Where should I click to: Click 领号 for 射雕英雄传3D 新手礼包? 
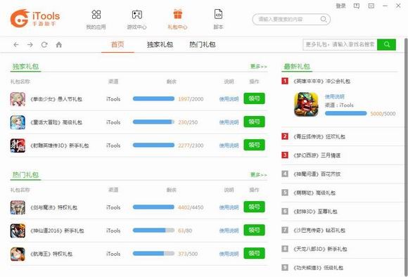coord(254,145)
